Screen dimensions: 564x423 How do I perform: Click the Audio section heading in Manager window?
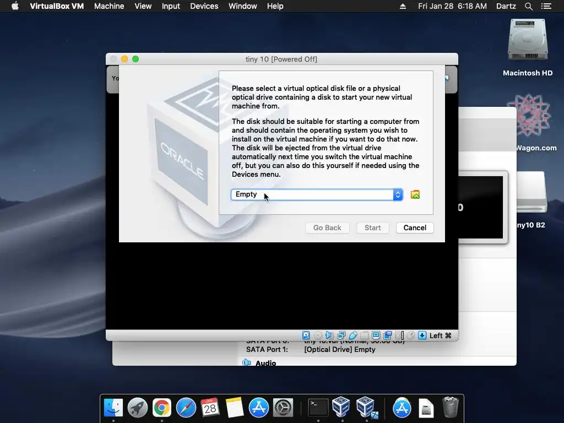click(x=266, y=362)
